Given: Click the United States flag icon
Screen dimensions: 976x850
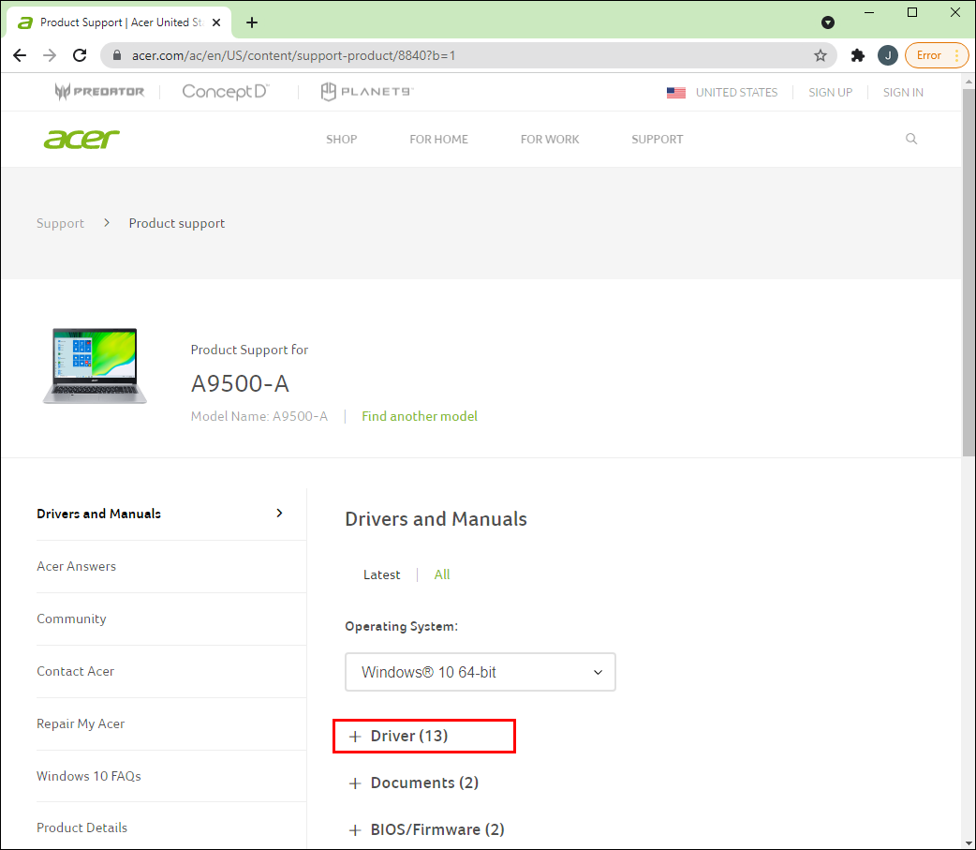Looking at the screenshot, I should pyautogui.click(x=676, y=93).
